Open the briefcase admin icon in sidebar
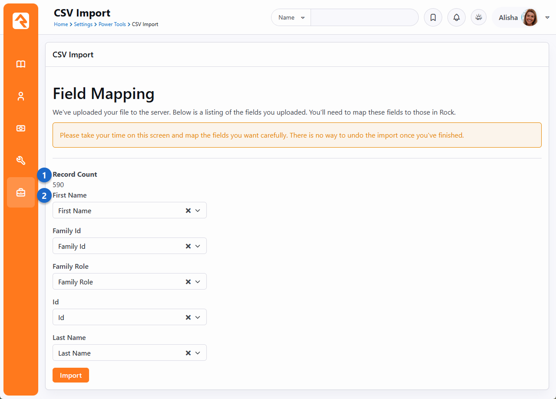 pyautogui.click(x=21, y=192)
